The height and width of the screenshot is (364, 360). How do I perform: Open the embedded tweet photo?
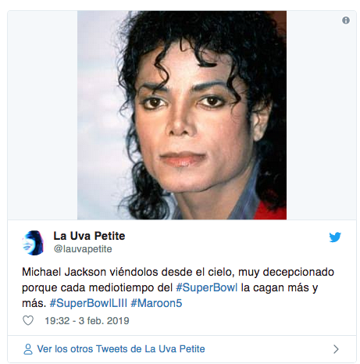click(x=182, y=115)
